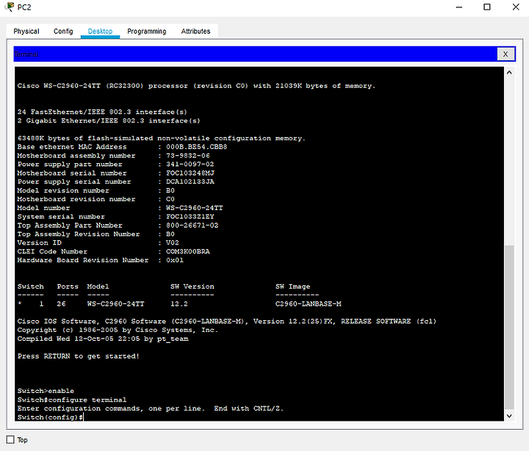The width and height of the screenshot is (529, 451).
Task: Click the Top Assembly Part Number 800-26671-02
Action: coord(192,225)
